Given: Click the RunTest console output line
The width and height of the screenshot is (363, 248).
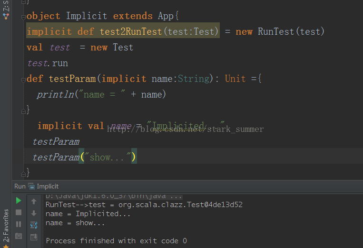Looking at the screenshot, I should pyautogui.click(x=144, y=205).
